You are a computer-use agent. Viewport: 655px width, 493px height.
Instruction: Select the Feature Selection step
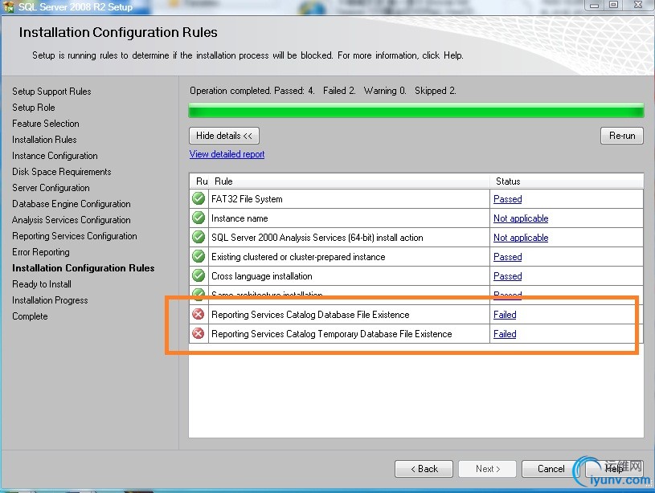coord(46,124)
